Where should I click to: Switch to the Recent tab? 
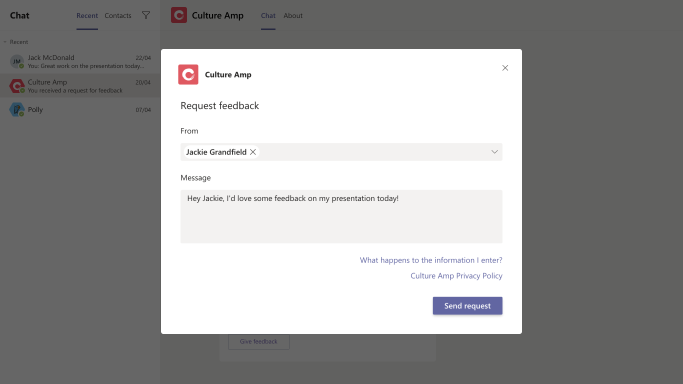[x=87, y=15]
